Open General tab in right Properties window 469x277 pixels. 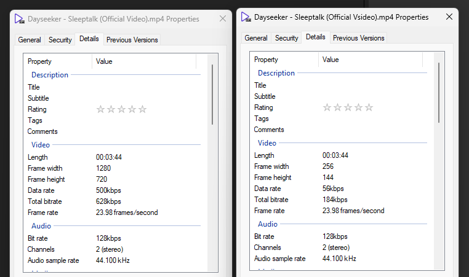(x=256, y=38)
